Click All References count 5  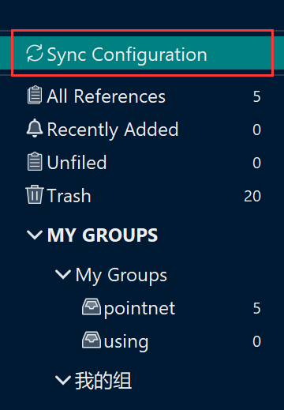click(x=257, y=96)
